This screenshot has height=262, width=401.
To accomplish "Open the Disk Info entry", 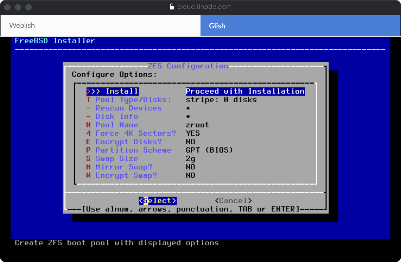I will click(x=117, y=117).
